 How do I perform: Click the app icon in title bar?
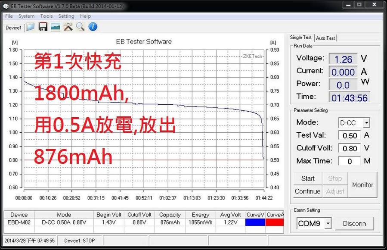coord(6,5)
